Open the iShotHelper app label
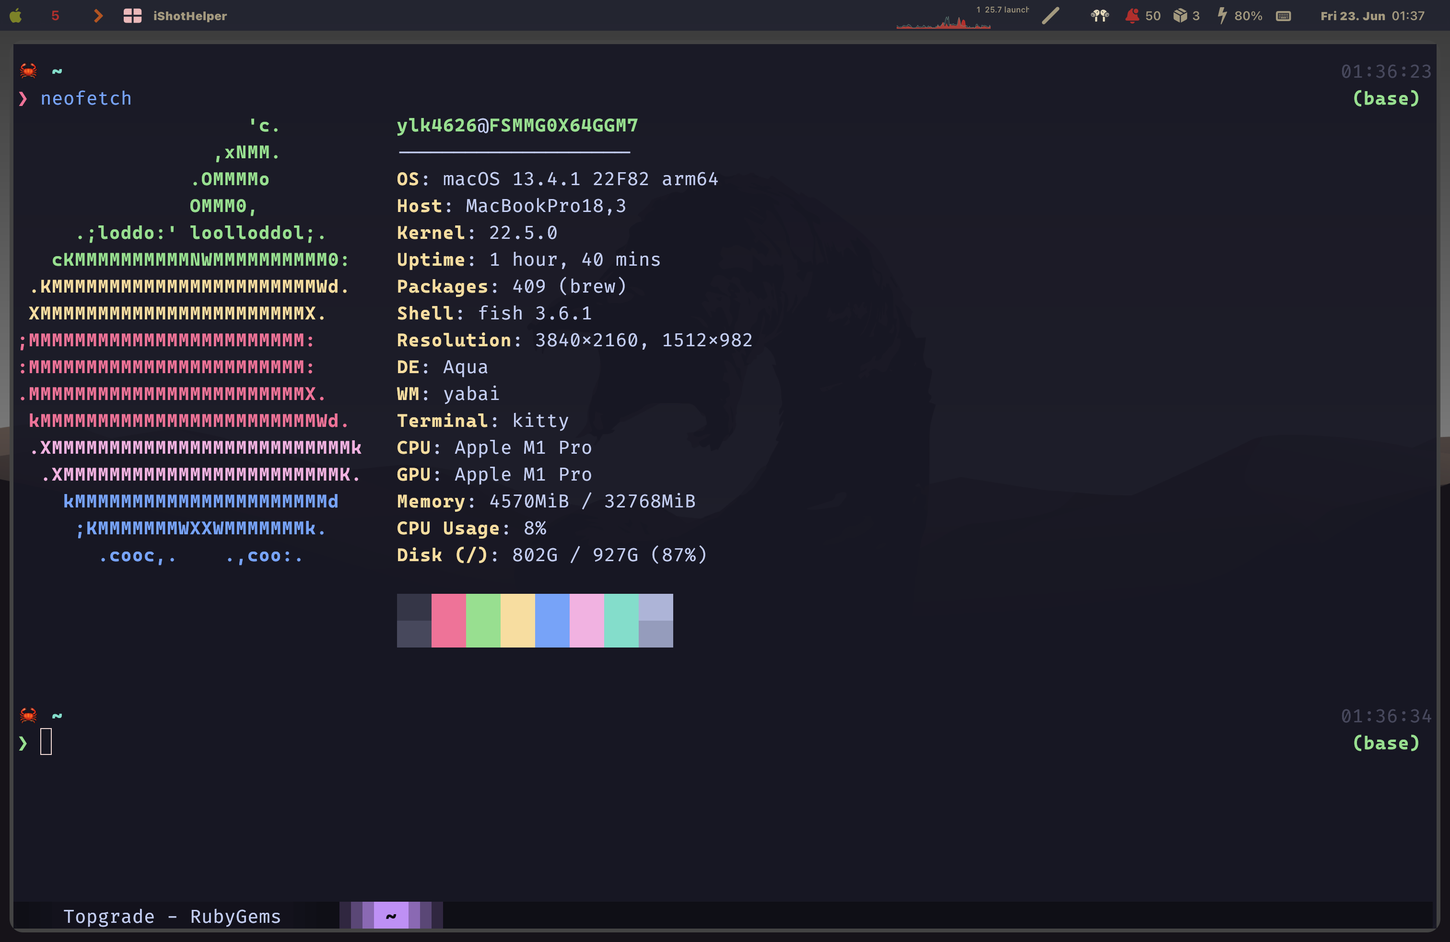This screenshot has width=1450, height=942. (x=190, y=16)
